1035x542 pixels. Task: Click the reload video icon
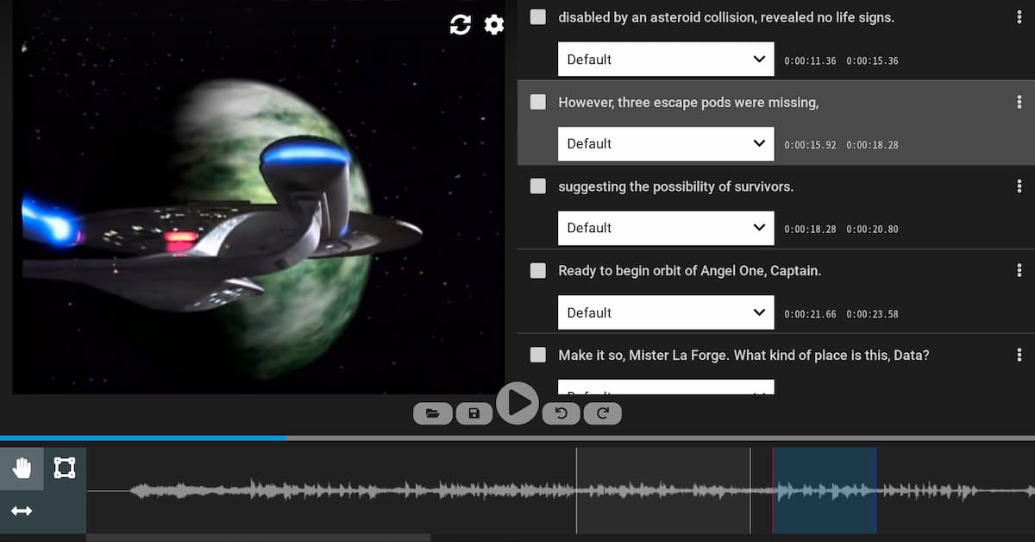point(461,25)
